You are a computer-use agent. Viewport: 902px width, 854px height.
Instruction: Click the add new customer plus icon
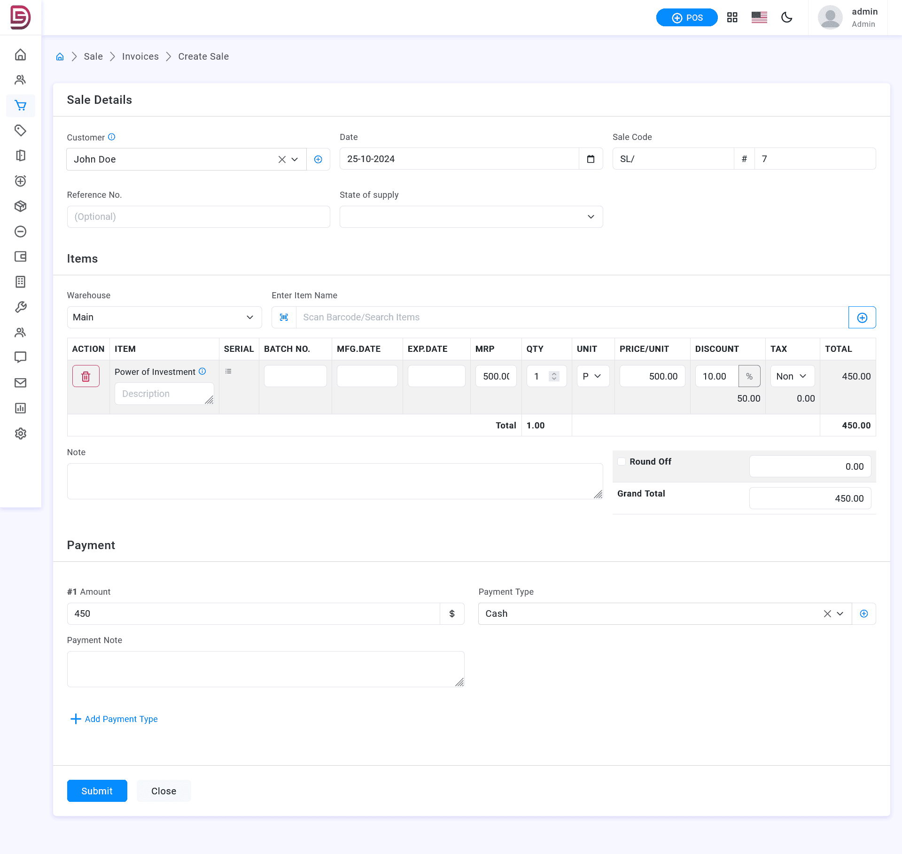click(318, 160)
